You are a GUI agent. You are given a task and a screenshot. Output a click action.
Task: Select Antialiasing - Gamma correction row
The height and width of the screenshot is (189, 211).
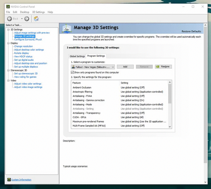click(120, 100)
